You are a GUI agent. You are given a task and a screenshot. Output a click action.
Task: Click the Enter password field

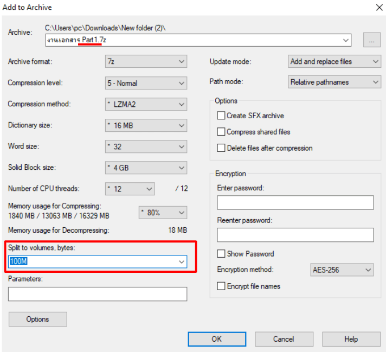coord(295,203)
